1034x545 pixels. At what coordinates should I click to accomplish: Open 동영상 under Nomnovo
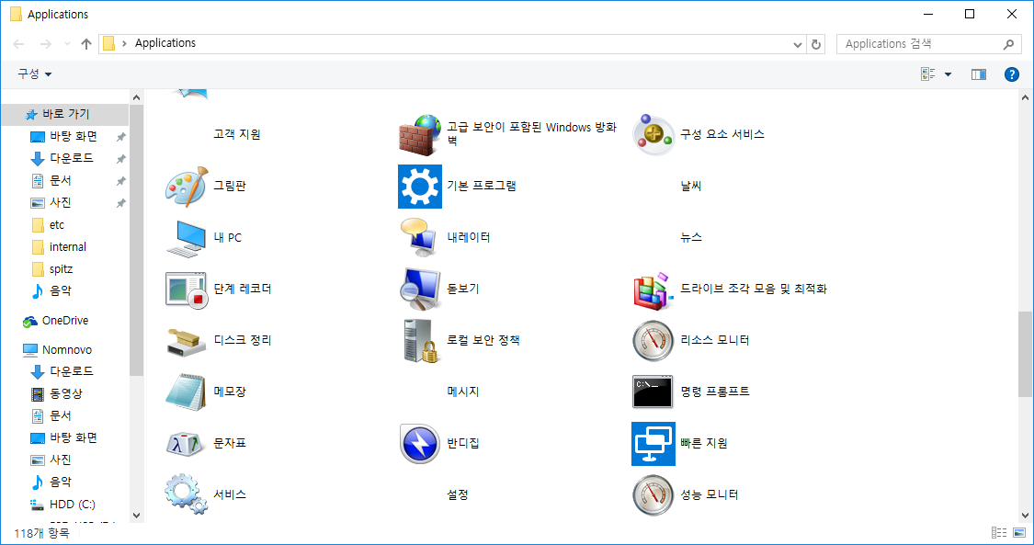pos(66,394)
